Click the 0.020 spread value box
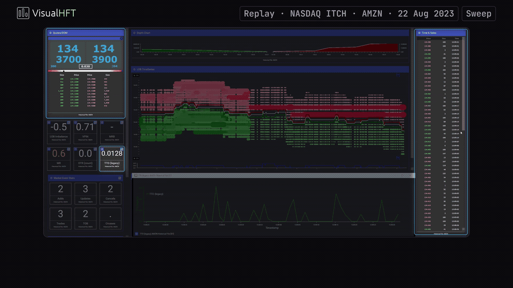 [85, 66]
